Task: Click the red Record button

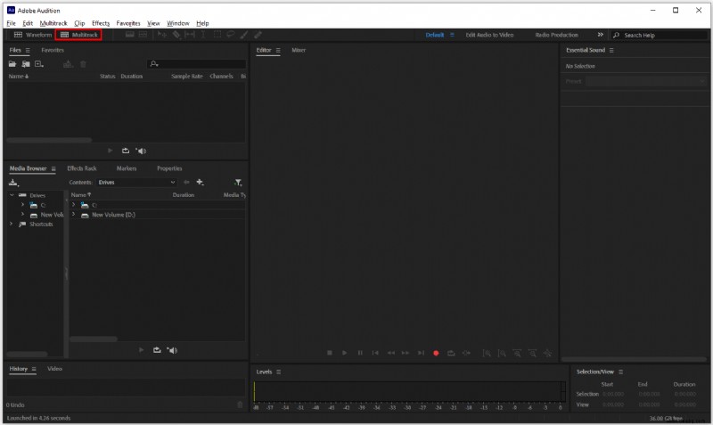Action: point(436,353)
